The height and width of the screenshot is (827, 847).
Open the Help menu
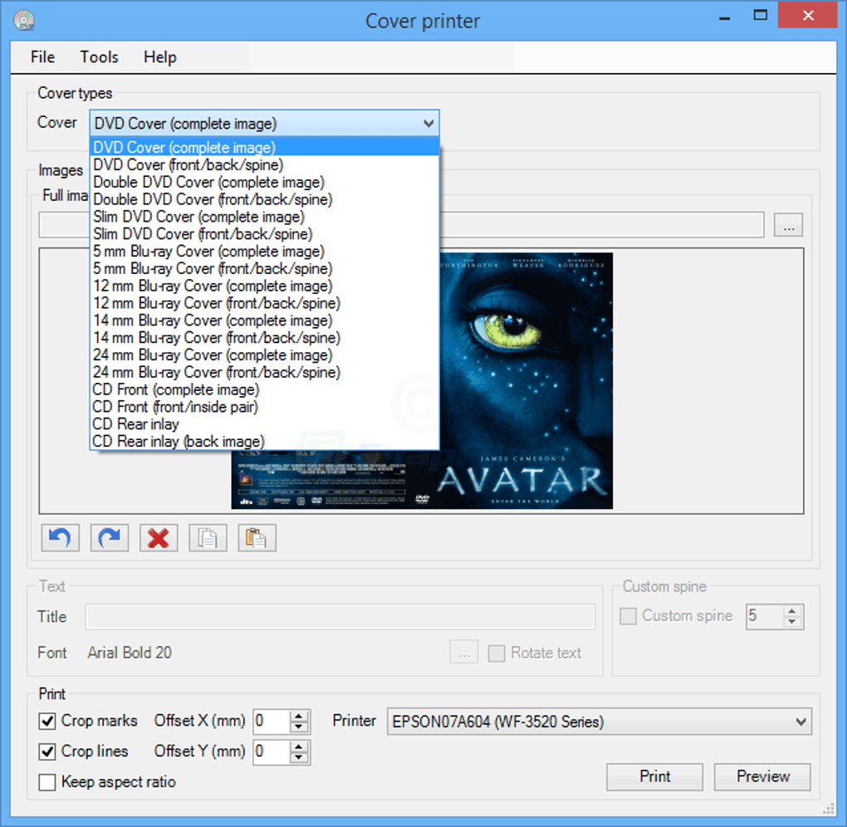[159, 56]
